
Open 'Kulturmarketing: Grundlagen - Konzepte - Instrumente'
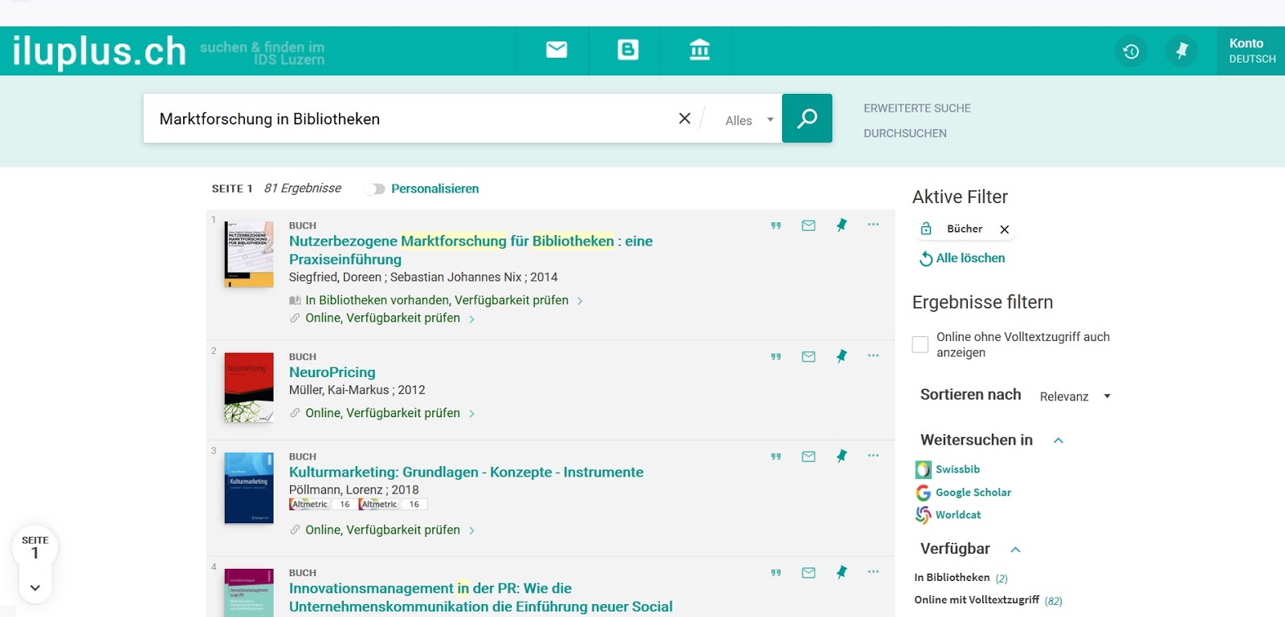[467, 473]
